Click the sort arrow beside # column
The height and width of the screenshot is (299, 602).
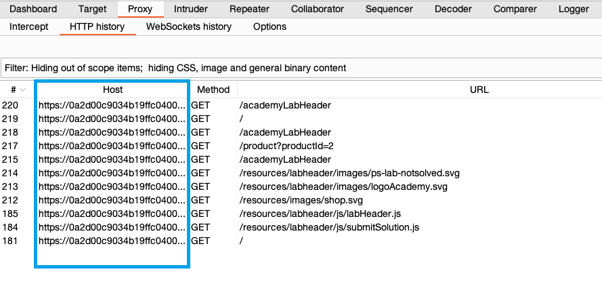[23, 90]
